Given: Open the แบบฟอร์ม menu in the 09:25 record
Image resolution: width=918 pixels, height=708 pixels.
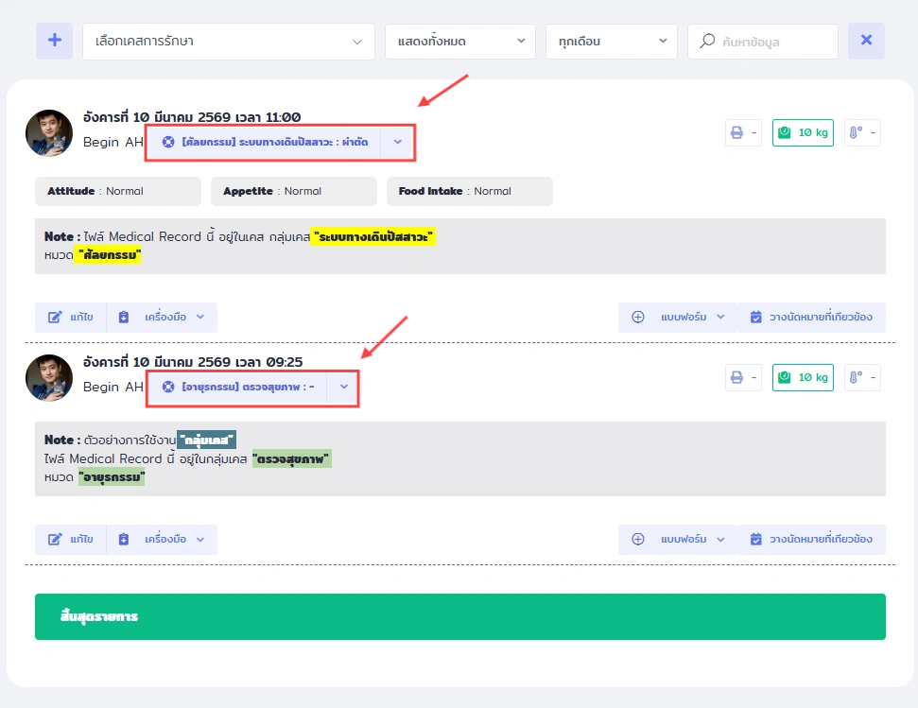Looking at the screenshot, I should 678,539.
